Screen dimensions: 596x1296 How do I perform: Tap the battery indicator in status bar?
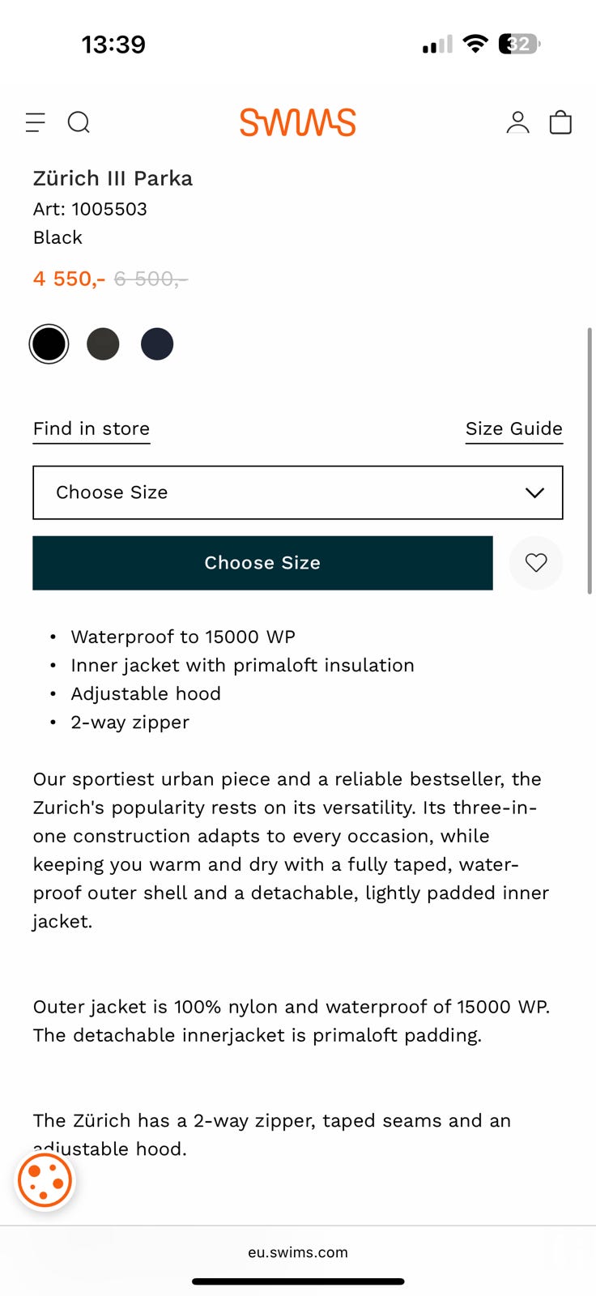519,44
